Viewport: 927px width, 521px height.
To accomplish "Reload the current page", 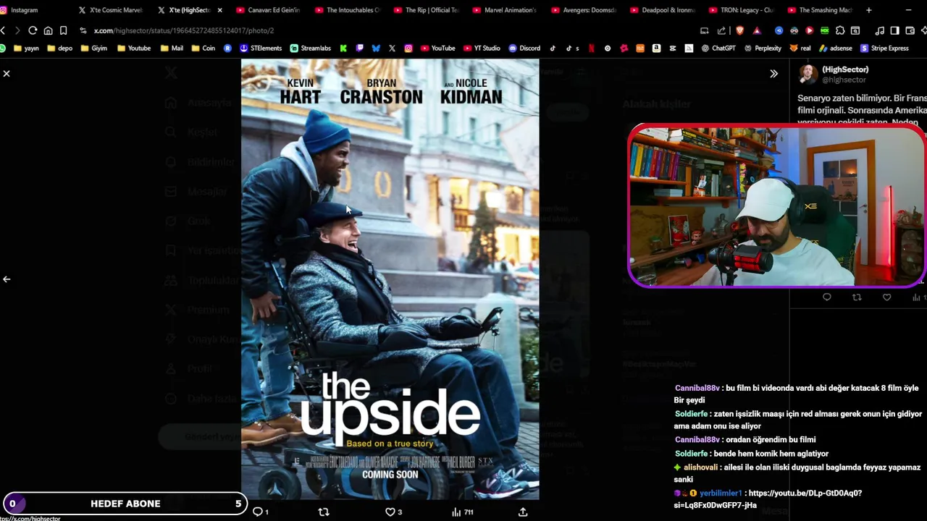I will [x=33, y=30].
